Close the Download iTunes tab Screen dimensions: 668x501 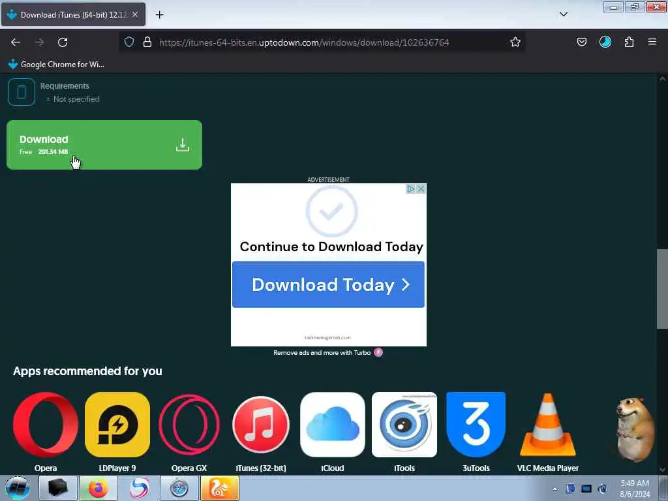(135, 14)
